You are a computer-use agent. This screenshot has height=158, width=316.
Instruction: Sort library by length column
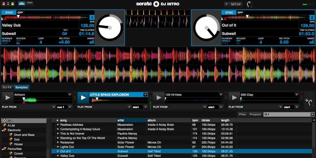pos(228,120)
